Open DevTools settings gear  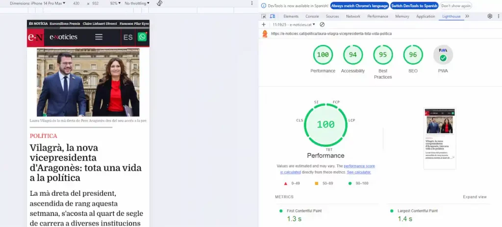click(489, 16)
